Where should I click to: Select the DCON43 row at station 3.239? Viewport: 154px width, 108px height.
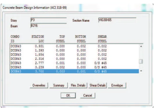click(x=74, y=67)
